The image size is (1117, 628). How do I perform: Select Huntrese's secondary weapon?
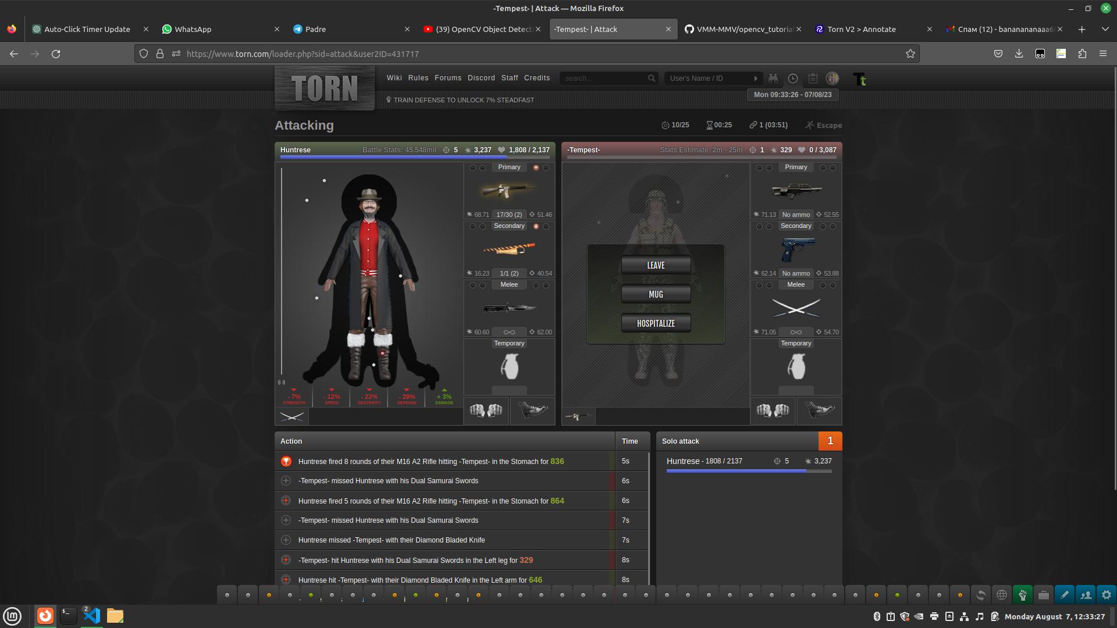click(x=509, y=249)
